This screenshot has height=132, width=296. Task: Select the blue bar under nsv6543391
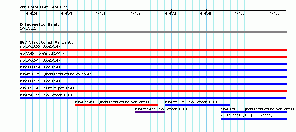tap(153, 98)
